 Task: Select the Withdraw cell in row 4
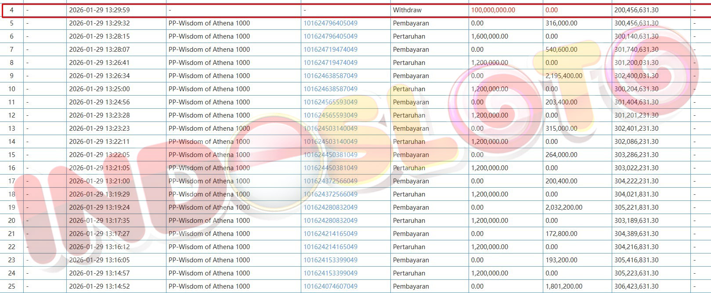point(407,10)
